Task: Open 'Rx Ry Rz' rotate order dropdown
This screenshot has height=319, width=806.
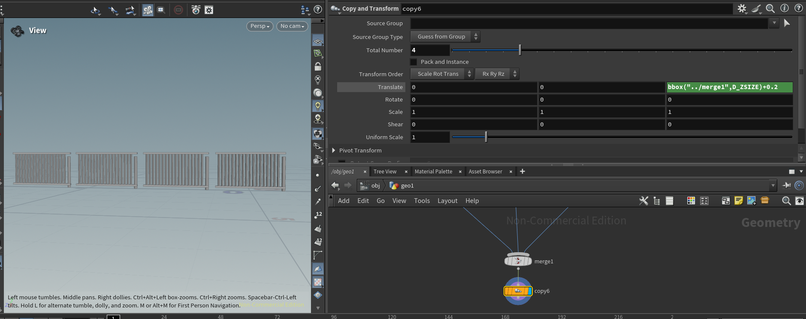Action: [x=497, y=74]
